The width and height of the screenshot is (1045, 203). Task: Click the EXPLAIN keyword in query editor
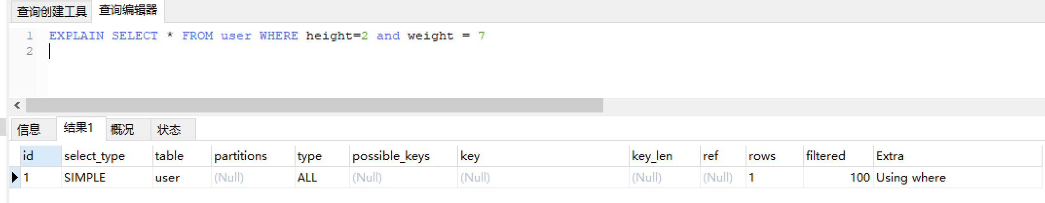(76, 36)
